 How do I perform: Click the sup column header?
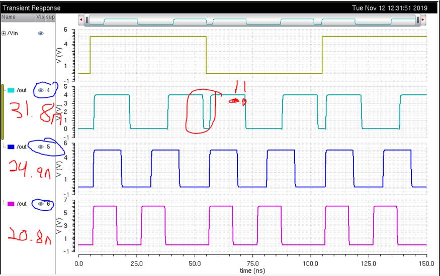(50, 17)
